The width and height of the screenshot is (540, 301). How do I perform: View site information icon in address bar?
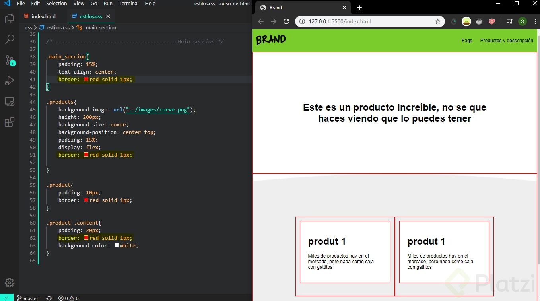tap(302, 21)
